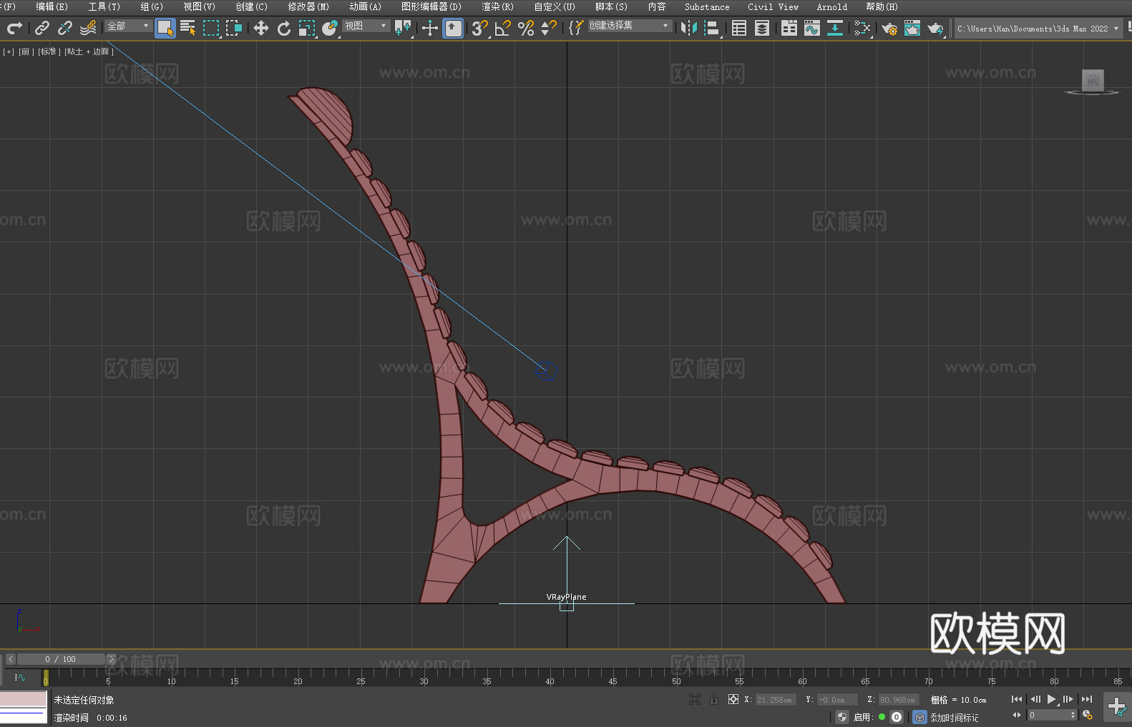
Task: Open Select by Name list icon
Action: pyautogui.click(x=188, y=28)
